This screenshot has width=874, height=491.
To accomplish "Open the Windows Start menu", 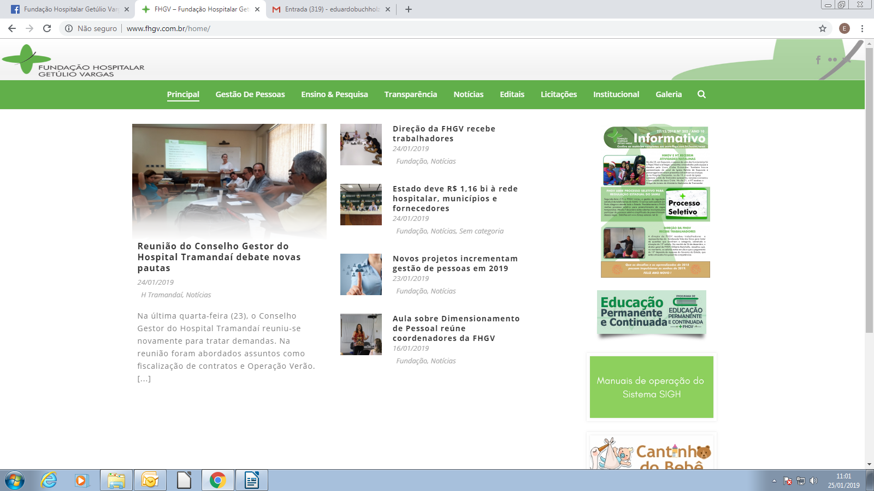I will (x=14, y=481).
